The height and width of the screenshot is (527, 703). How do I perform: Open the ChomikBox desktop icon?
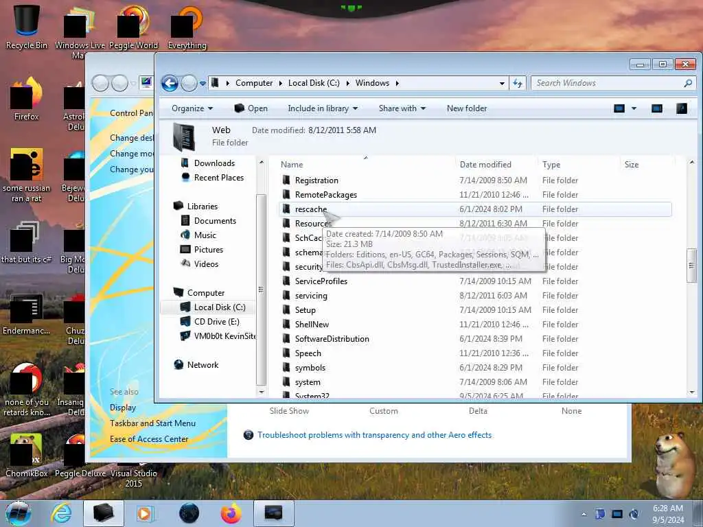click(27, 455)
